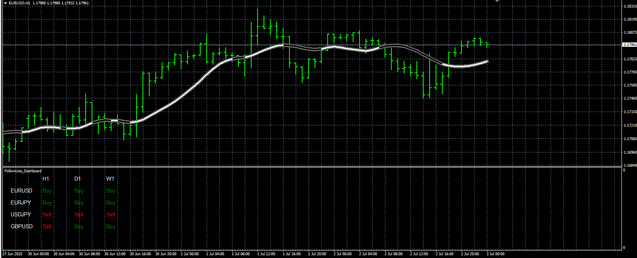Select the D1 column header in dashboard

tap(78, 179)
